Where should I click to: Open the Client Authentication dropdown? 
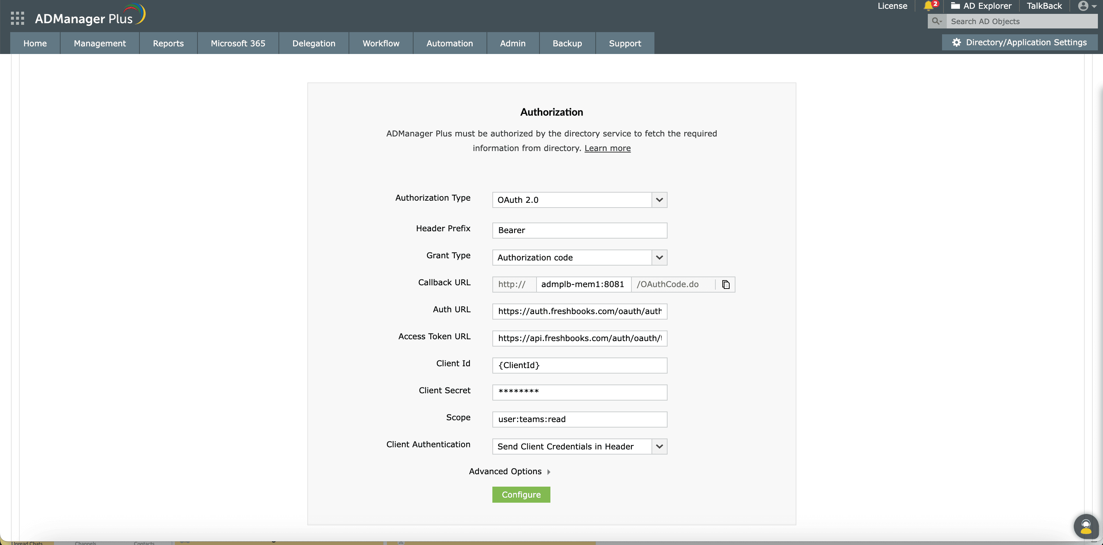659,447
